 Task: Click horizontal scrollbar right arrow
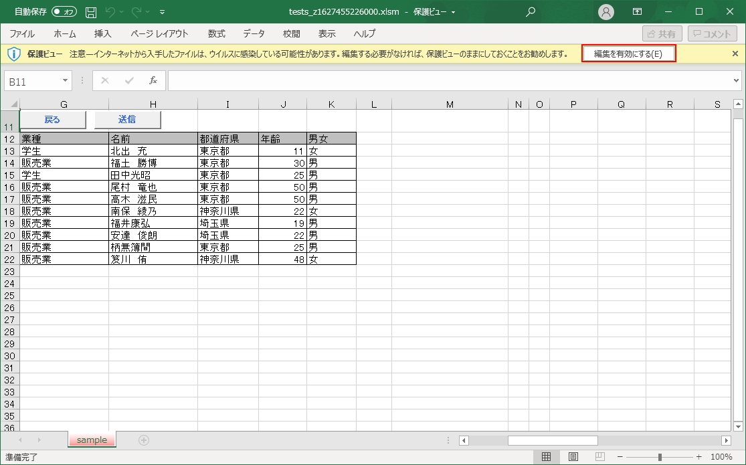point(726,440)
